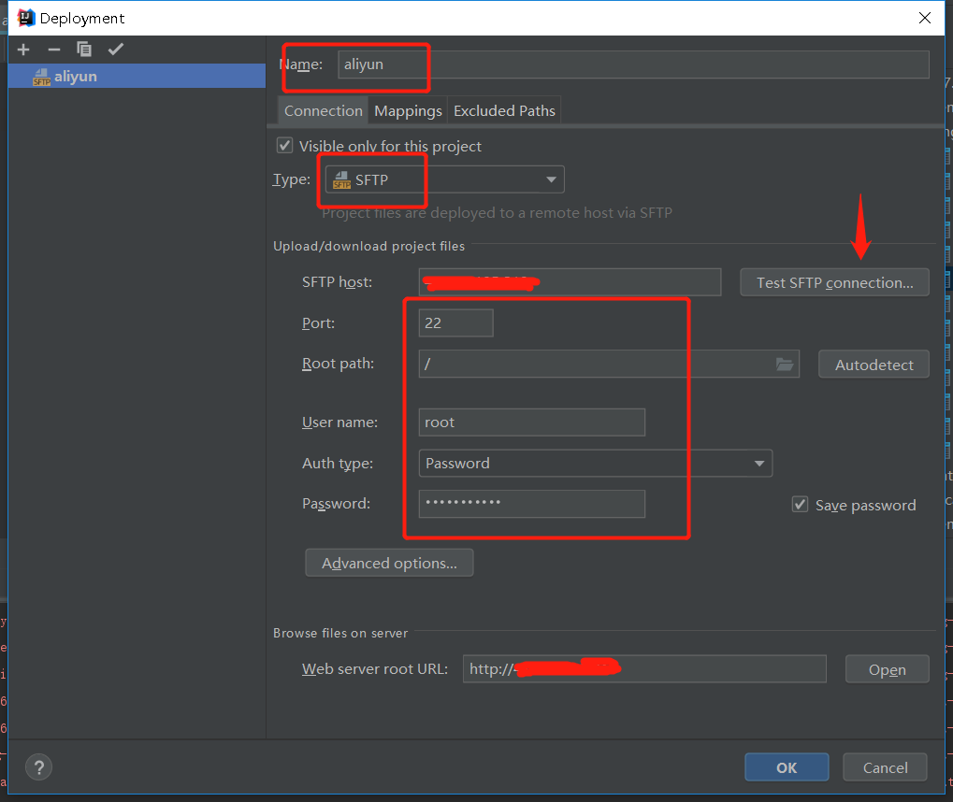Screen dimensions: 953x802
Task: Open the Auth type dropdown
Action: click(761, 463)
